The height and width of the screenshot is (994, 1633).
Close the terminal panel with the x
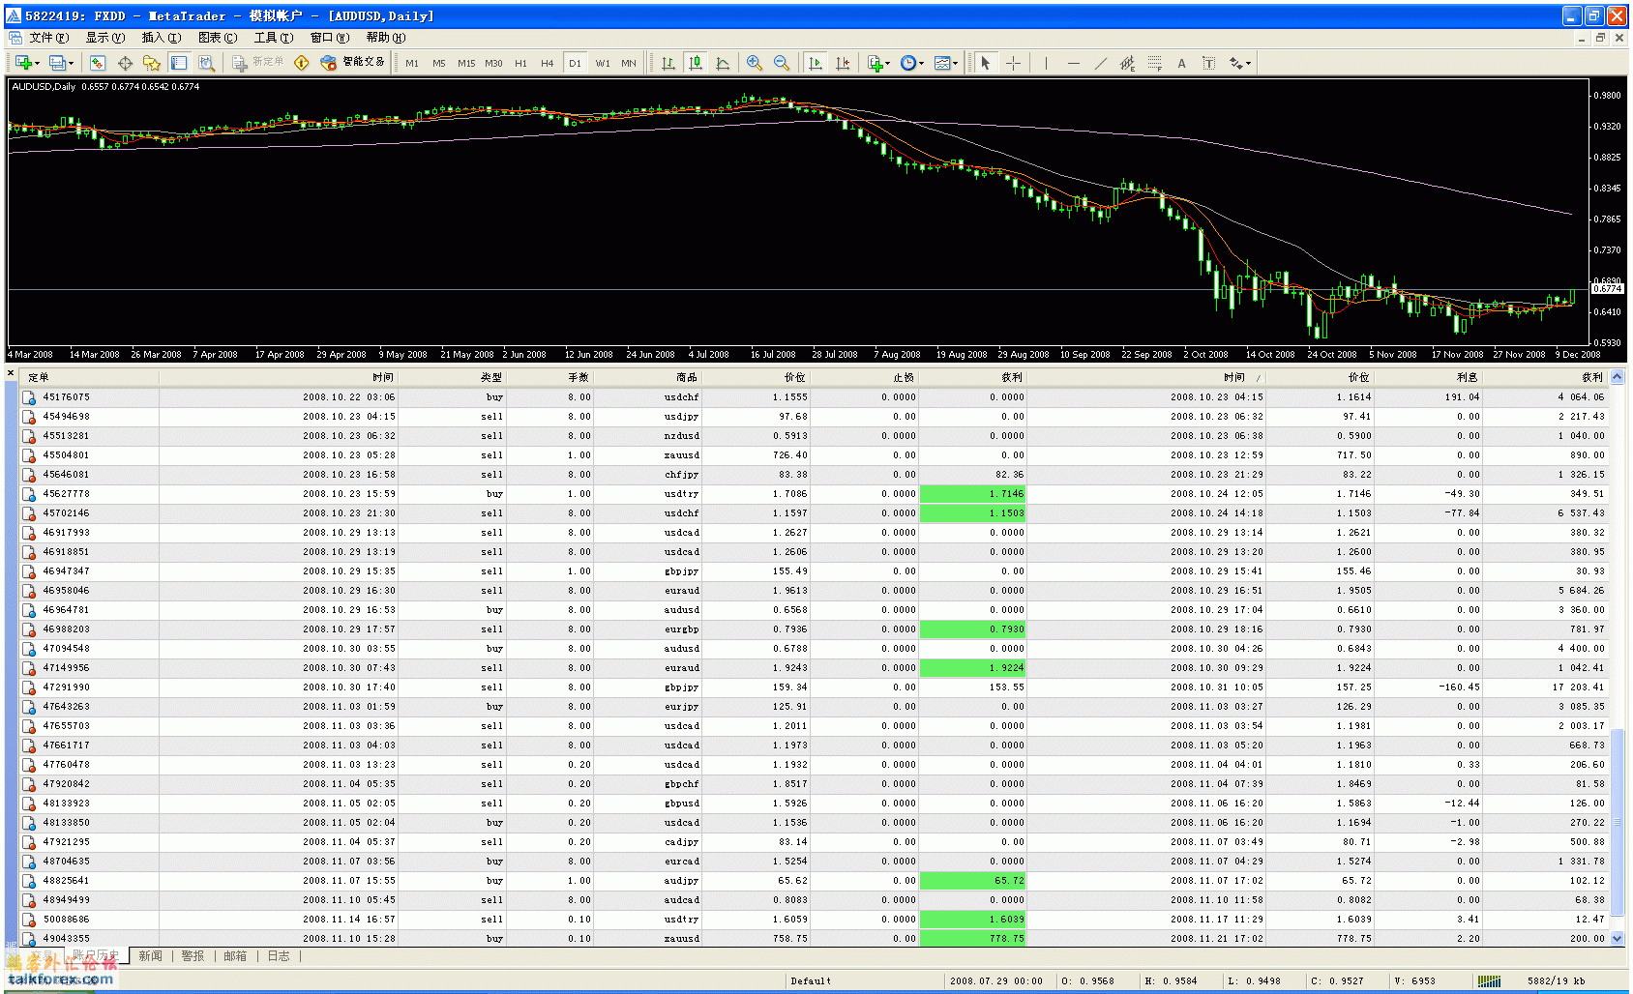[11, 373]
